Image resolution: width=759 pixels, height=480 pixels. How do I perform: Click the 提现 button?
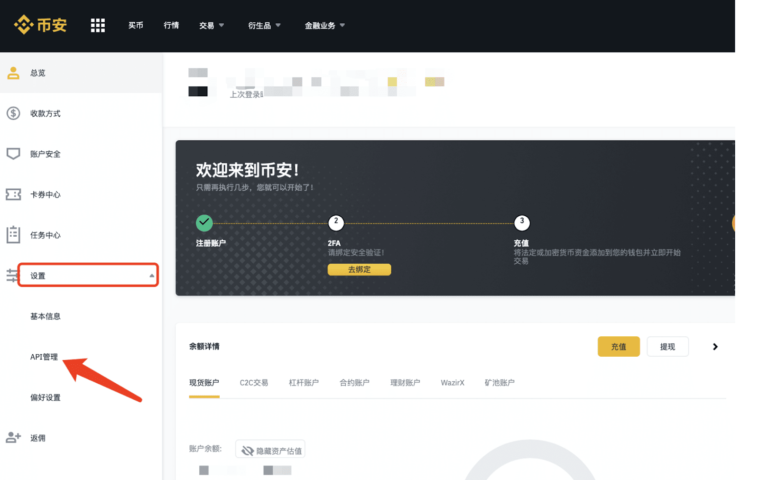click(x=667, y=347)
